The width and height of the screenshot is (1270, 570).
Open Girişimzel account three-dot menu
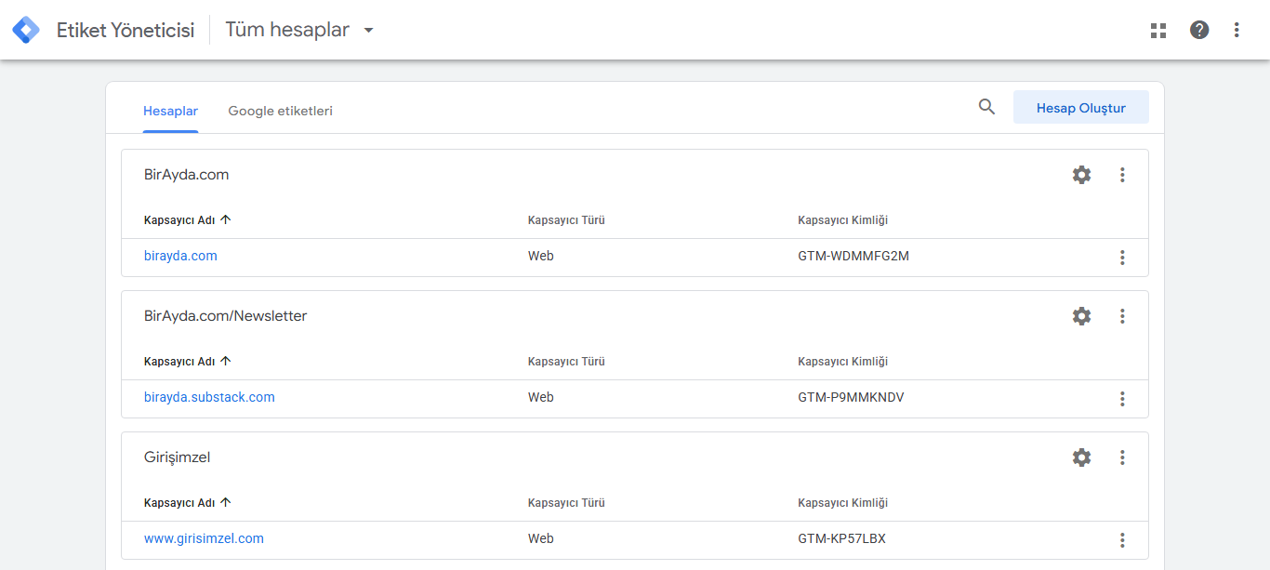1122,457
